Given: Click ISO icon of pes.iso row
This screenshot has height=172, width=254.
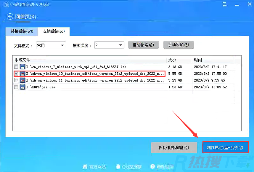Looking at the screenshot, I should click(22, 87).
